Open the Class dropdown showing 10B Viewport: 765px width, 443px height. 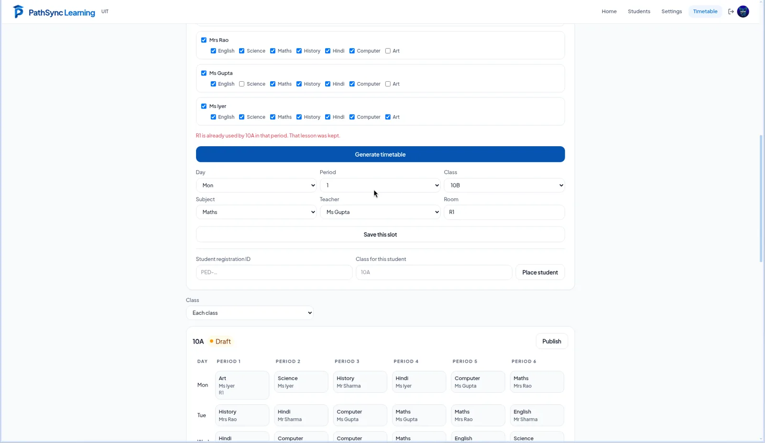504,185
